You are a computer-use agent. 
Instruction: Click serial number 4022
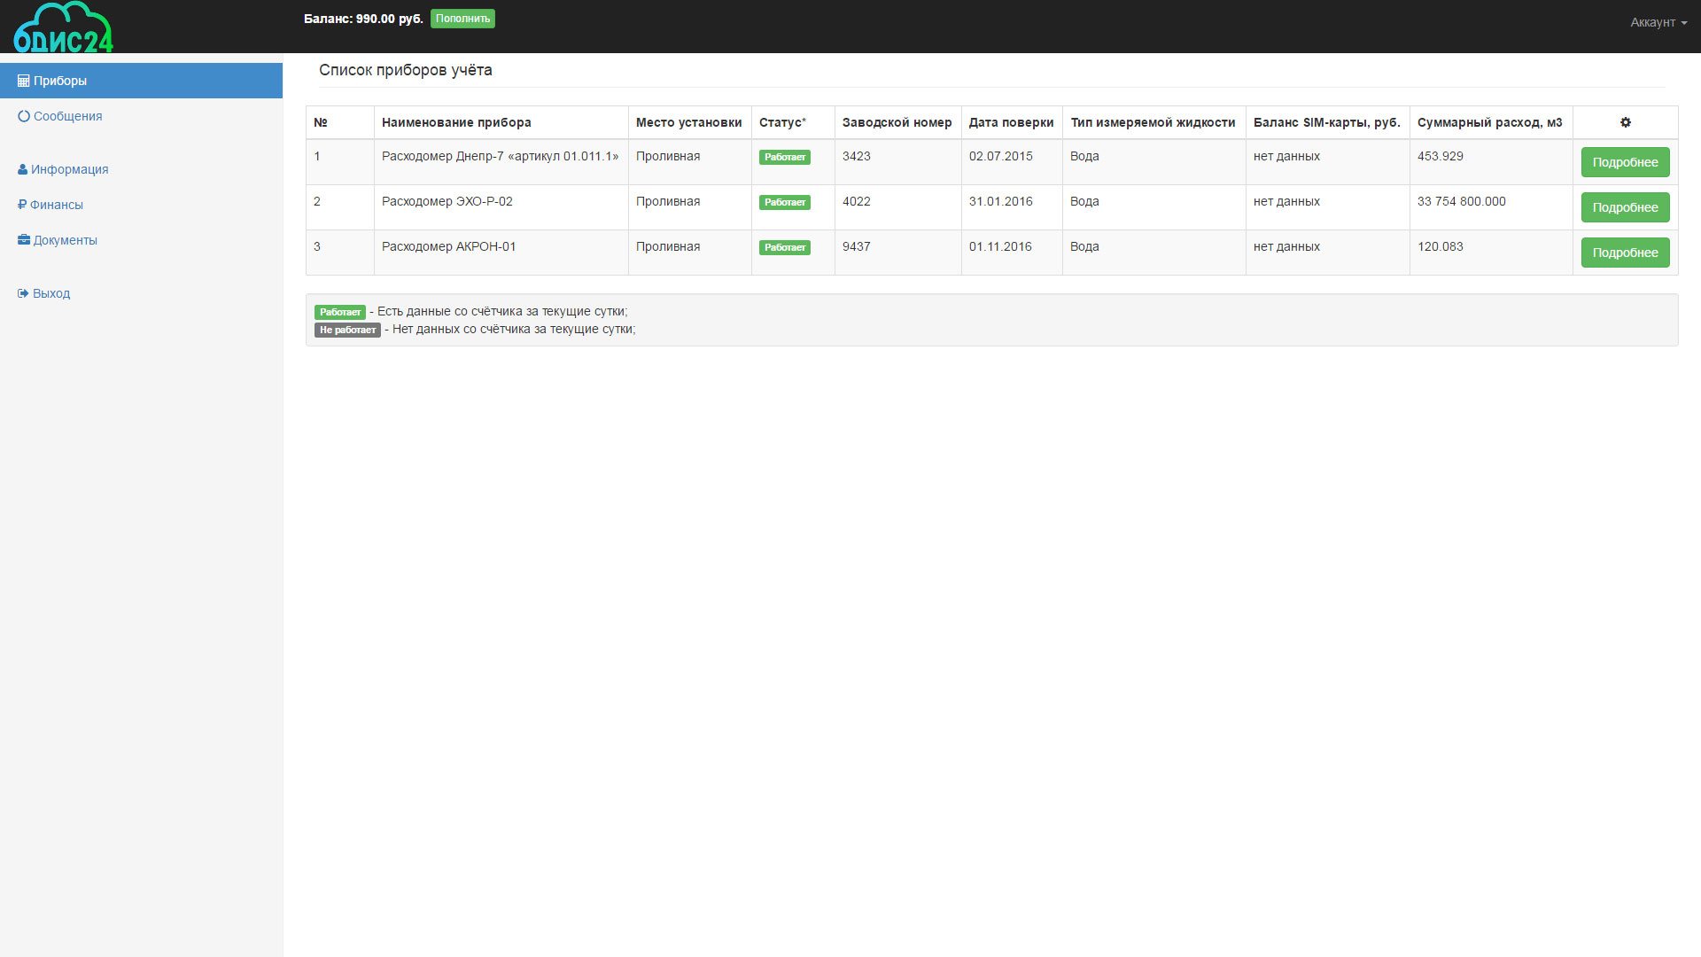[x=856, y=201]
